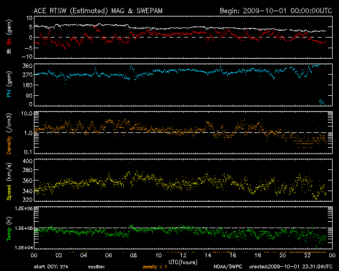Select the white Bt axis label

click(8, 51)
